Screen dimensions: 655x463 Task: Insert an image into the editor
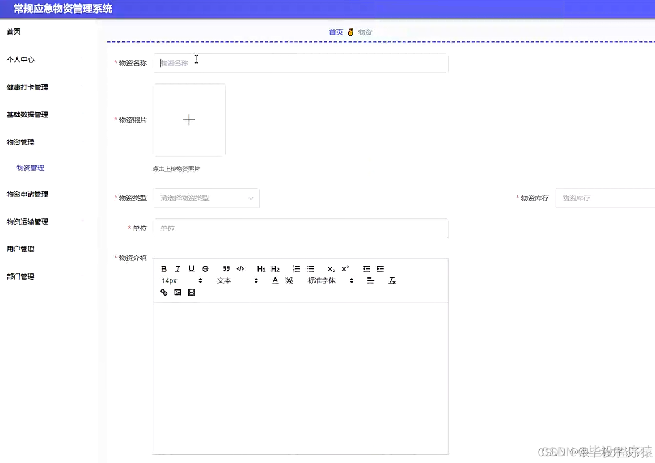[178, 292]
